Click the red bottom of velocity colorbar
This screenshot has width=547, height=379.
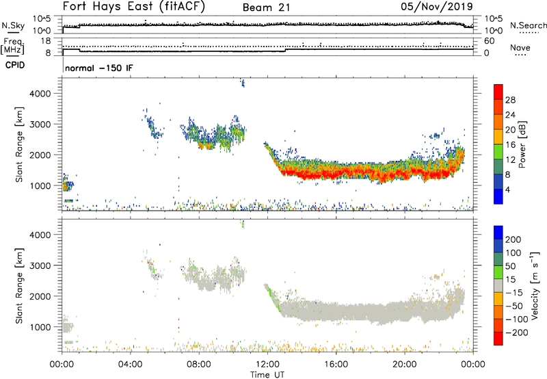498,339
